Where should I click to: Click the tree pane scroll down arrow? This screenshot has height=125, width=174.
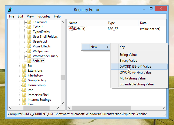click(62, 103)
